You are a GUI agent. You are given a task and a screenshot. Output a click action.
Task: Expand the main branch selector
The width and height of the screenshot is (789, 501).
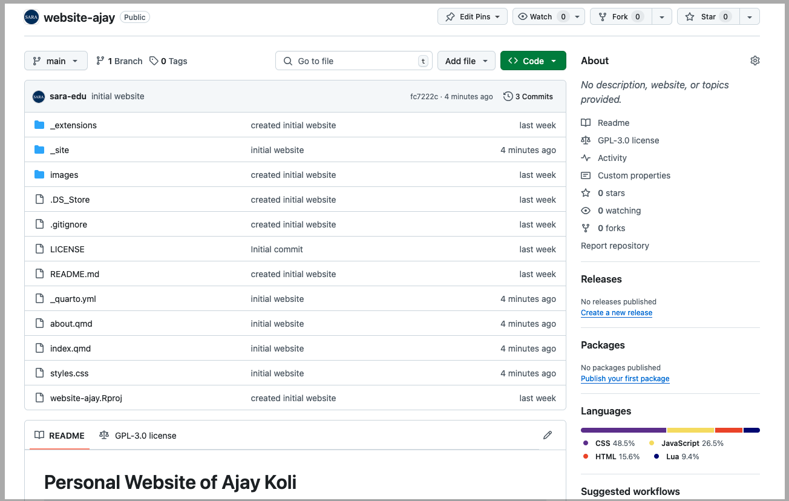tap(56, 61)
